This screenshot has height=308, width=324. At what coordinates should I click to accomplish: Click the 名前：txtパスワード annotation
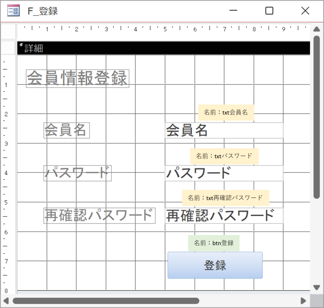pyautogui.click(x=224, y=156)
